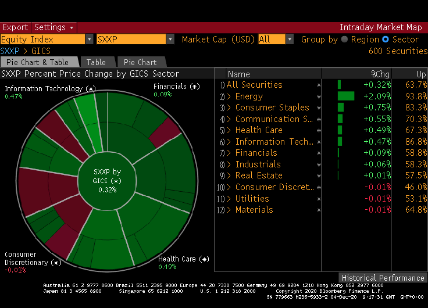Click the asterisk icon in Utilities row
The height and width of the screenshot is (308, 428).
tap(319, 199)
